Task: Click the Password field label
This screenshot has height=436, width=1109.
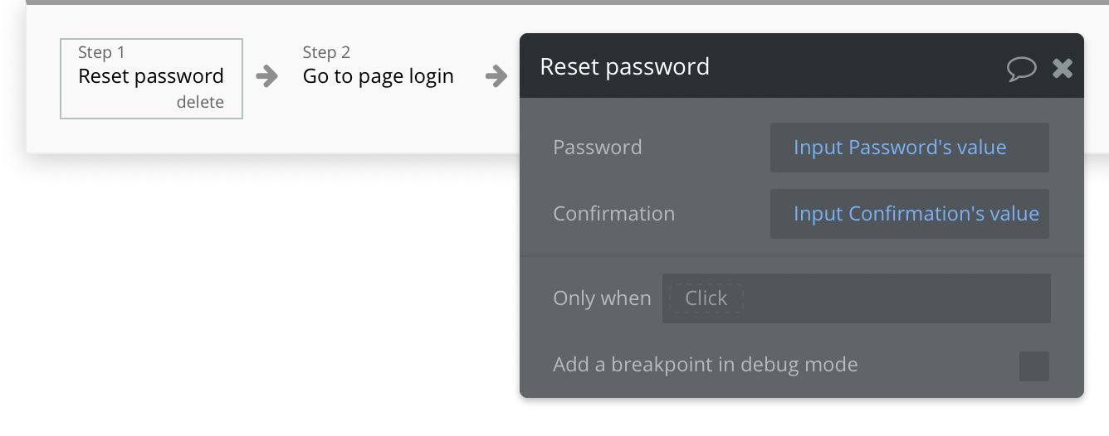Action: coord(598,148)
